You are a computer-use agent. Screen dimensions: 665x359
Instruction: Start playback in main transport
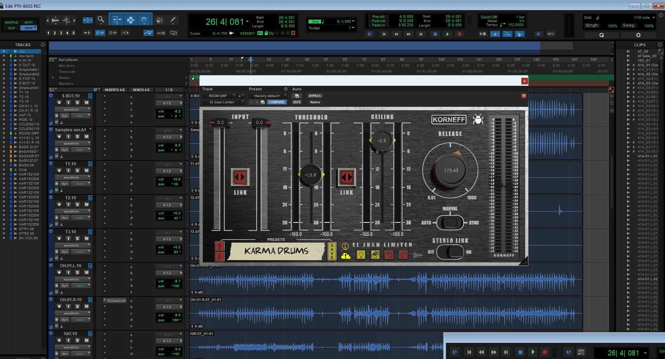447,34
